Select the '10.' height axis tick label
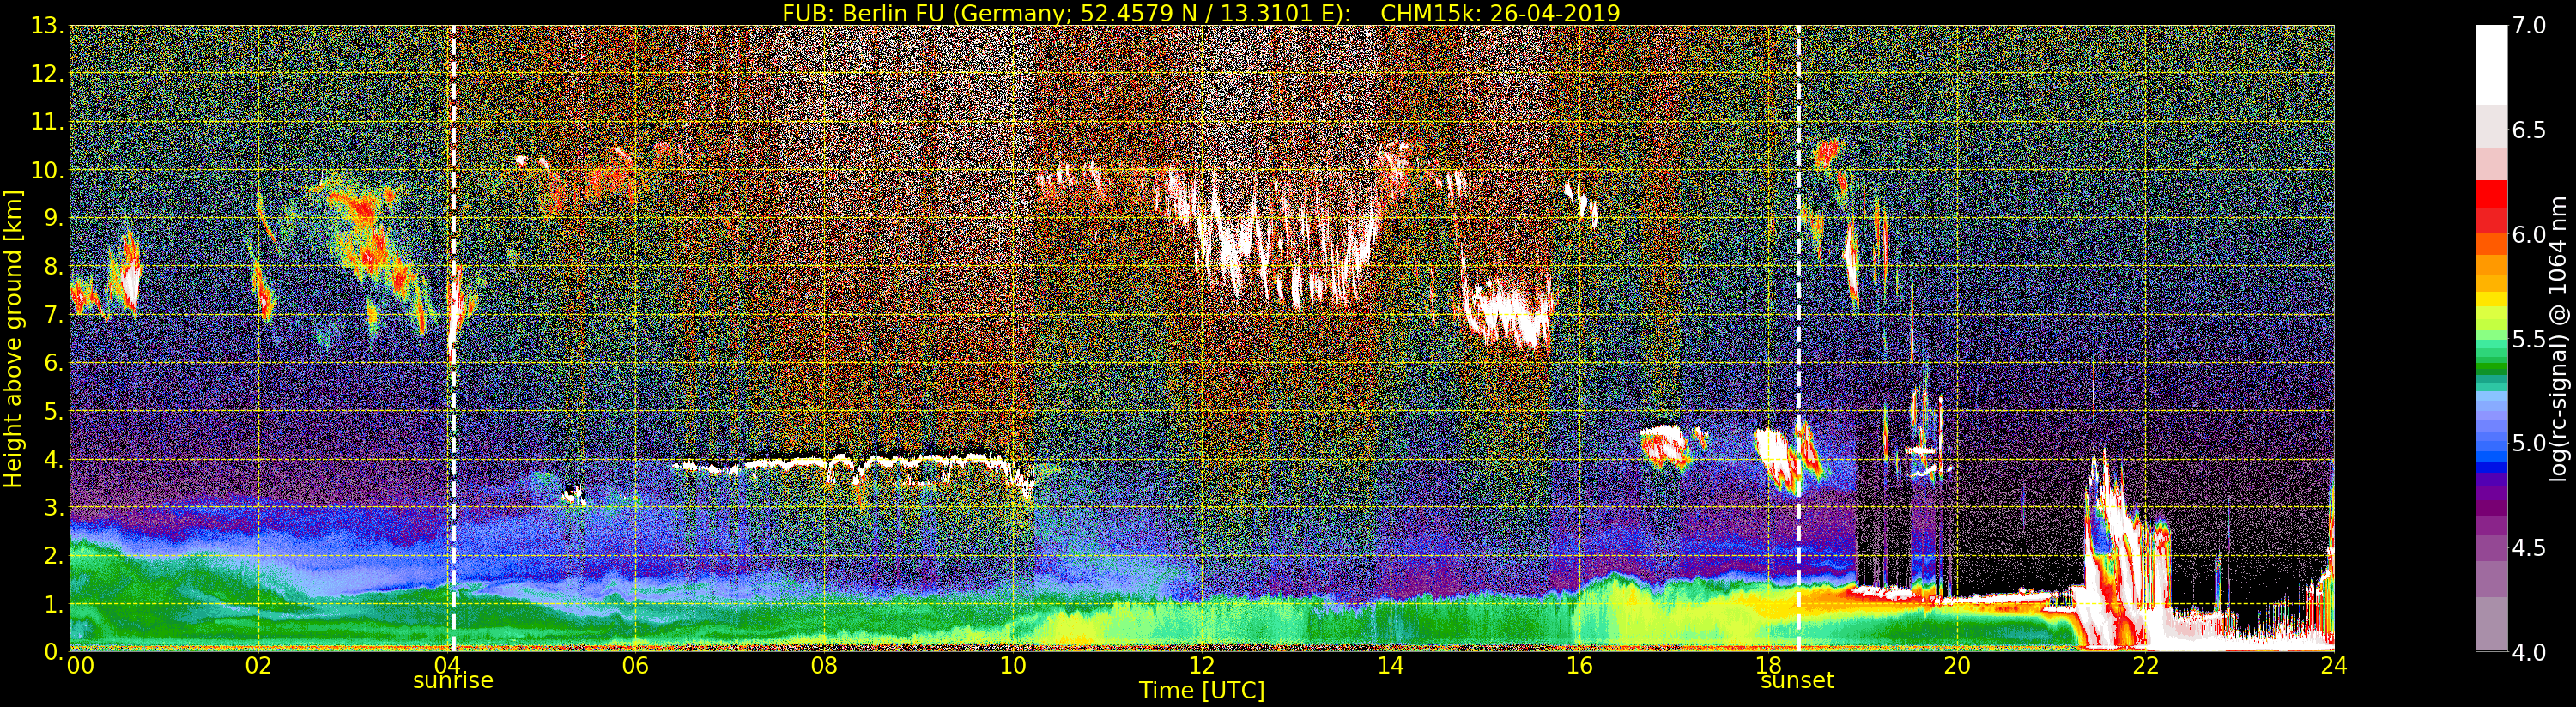 47,170
